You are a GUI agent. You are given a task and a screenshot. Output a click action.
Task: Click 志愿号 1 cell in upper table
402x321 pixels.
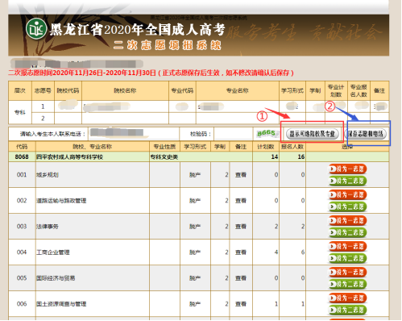click(x=43, y=106)
